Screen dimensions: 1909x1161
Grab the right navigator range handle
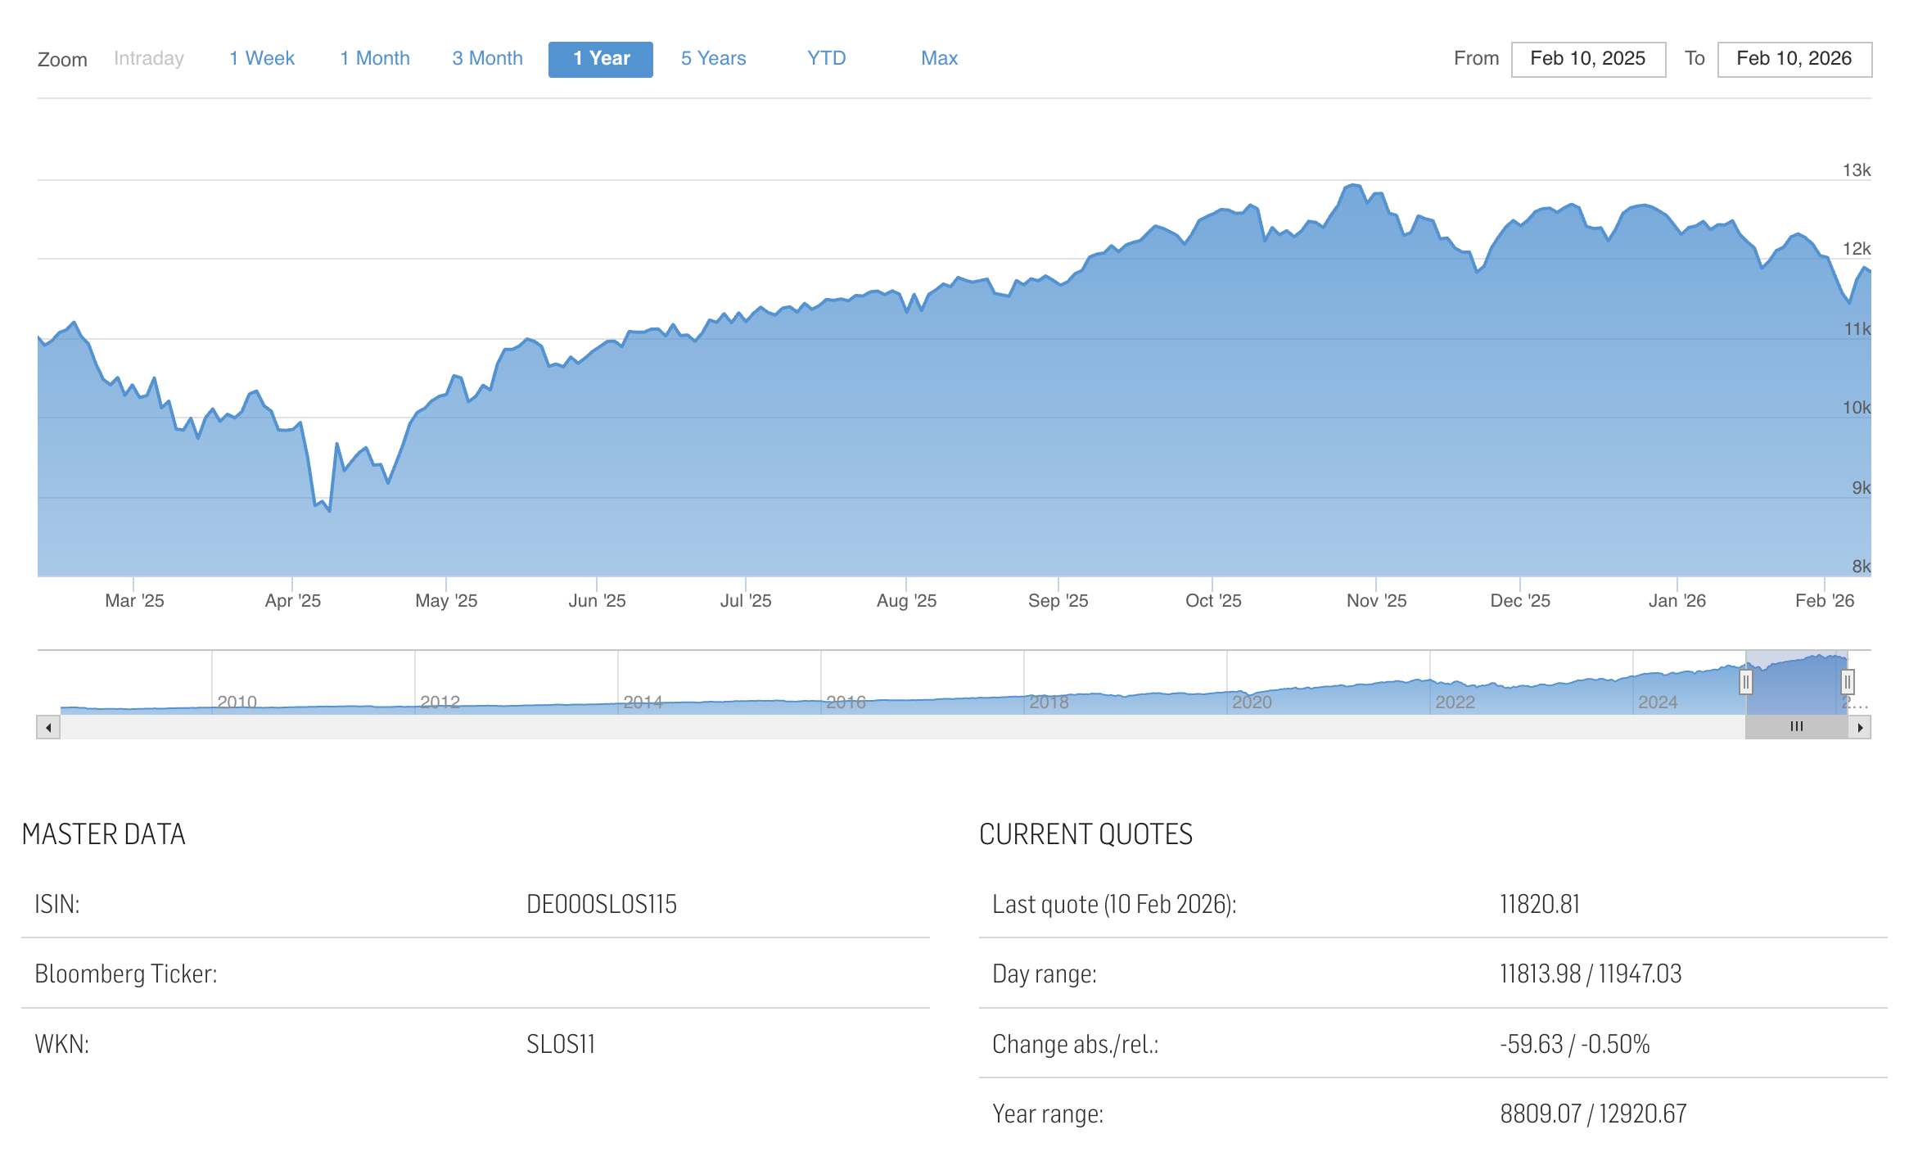coord(1848,681)
